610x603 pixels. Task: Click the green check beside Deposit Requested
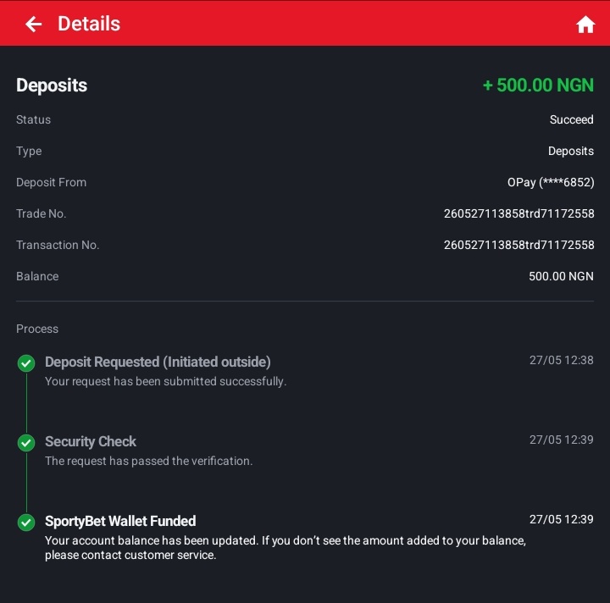click(x=26, y=363)
